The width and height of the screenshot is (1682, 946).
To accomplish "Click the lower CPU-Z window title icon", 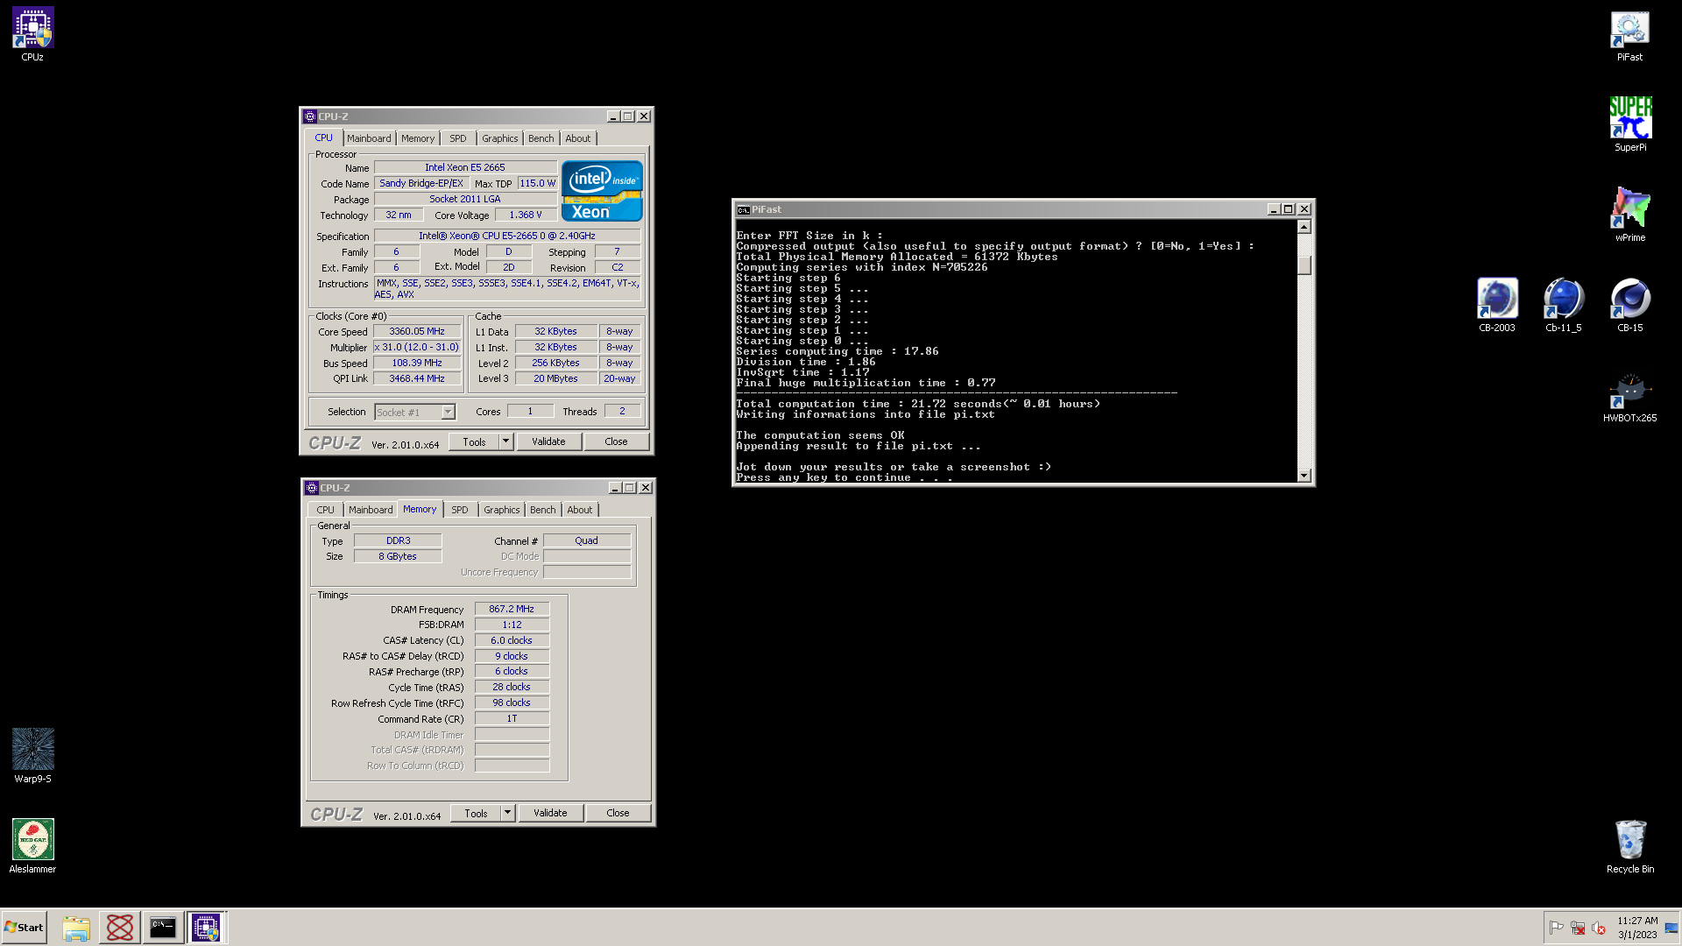I will tap(311, 488).
